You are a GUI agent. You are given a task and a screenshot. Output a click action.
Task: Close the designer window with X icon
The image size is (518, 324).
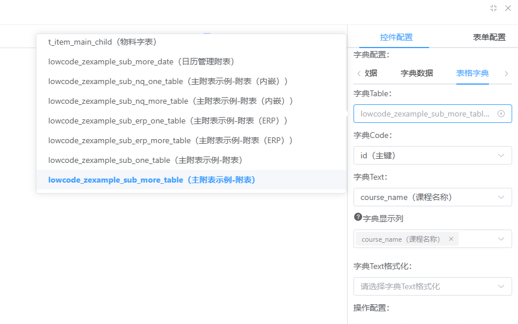508,8
